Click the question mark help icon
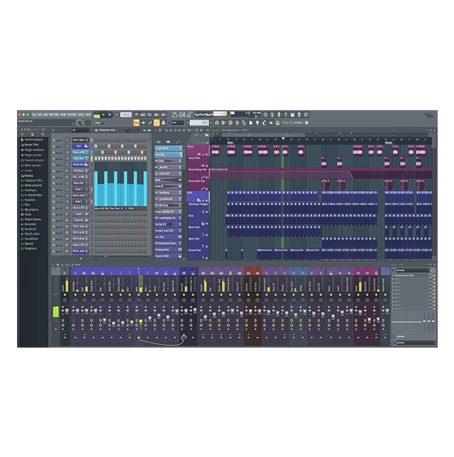Viewport: 454px width, 457px height. coord(286,114)
